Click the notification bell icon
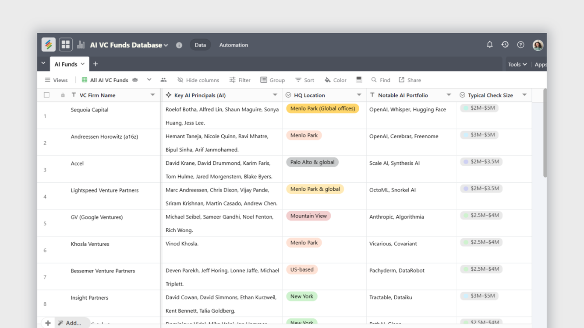 [489, 44]
